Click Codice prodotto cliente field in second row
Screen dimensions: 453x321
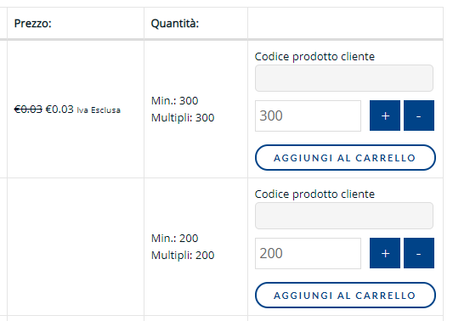click(x=344, y=216)
